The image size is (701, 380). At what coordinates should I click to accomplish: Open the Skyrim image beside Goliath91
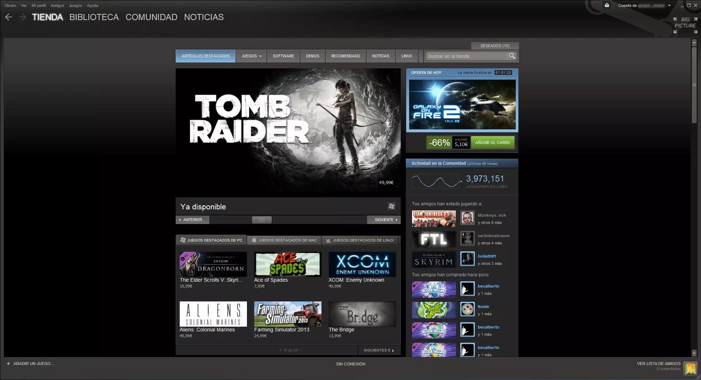tap(434, 259)
